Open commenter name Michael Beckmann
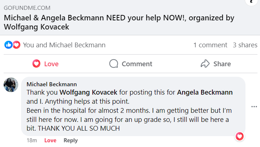Screen dimensions: 260x147 coord(52,84)
